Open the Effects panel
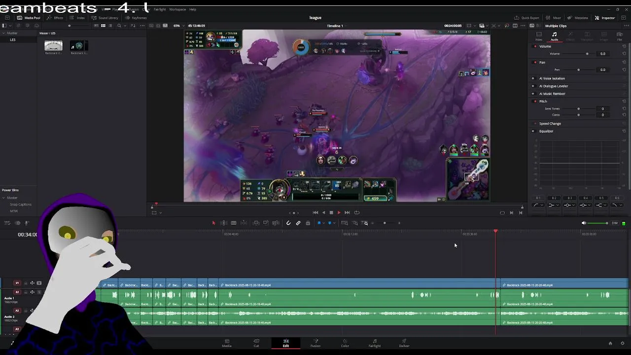The height and width of the screenshot is (355, 631). [55, 18]
